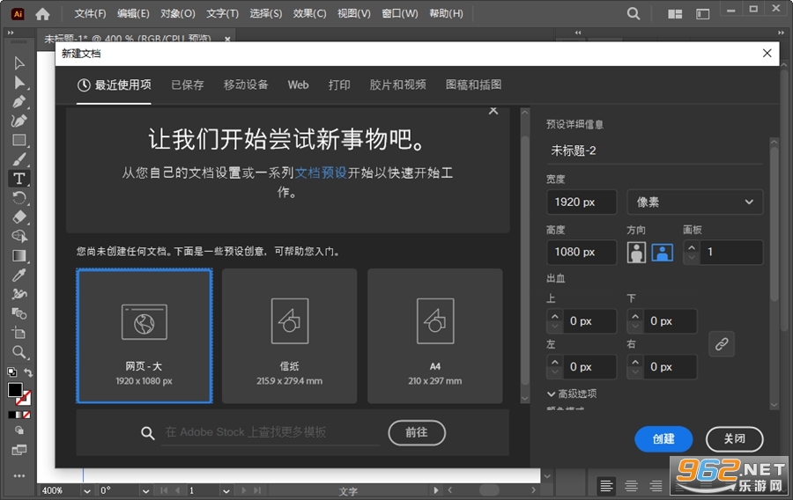Screen dimensions: 793x500
Task: Open the Illustrator home screen
Action: point(42,14)
